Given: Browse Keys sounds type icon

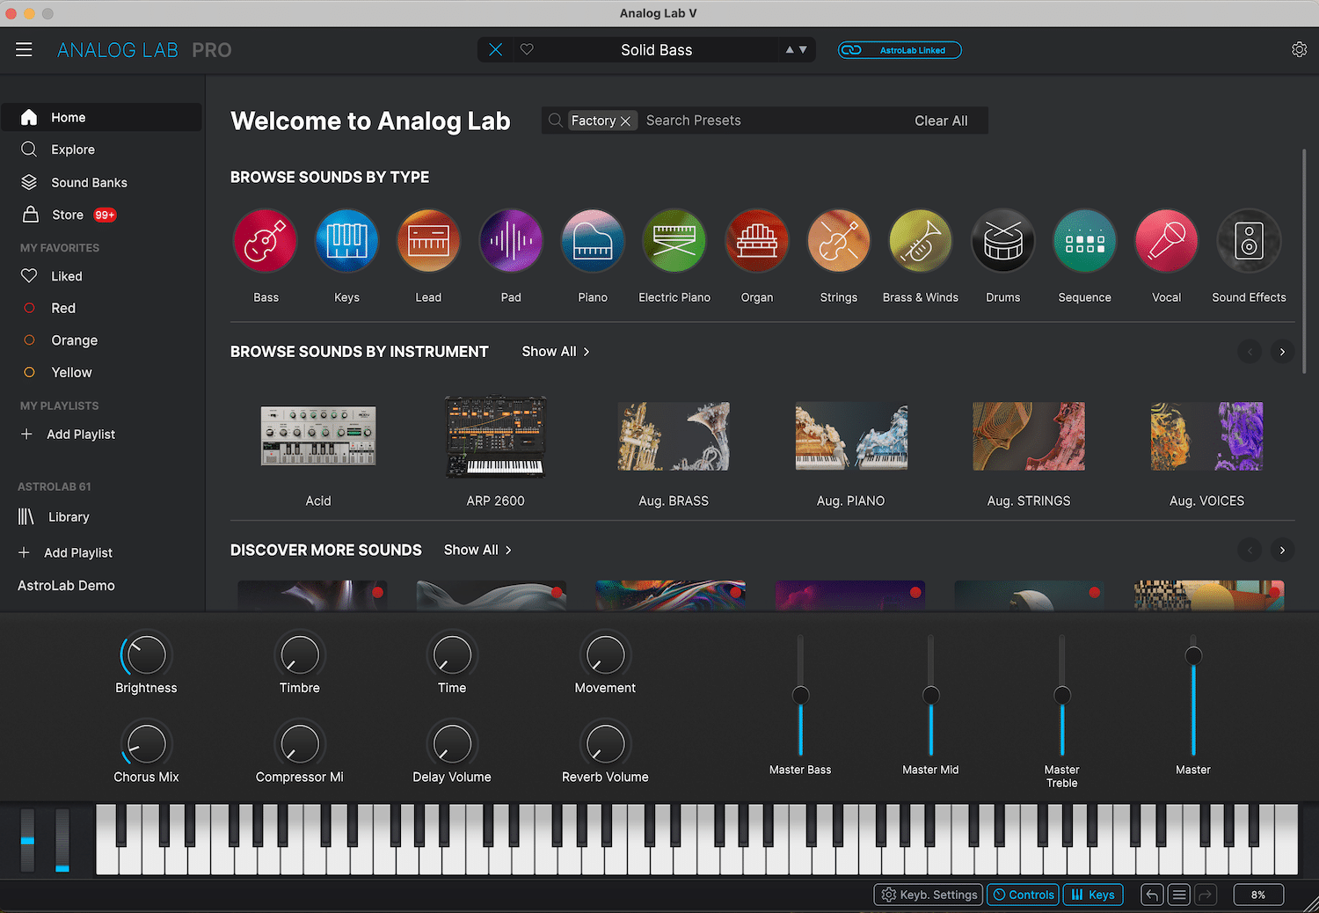Looking at the screenshot, I should click(347, 241).
